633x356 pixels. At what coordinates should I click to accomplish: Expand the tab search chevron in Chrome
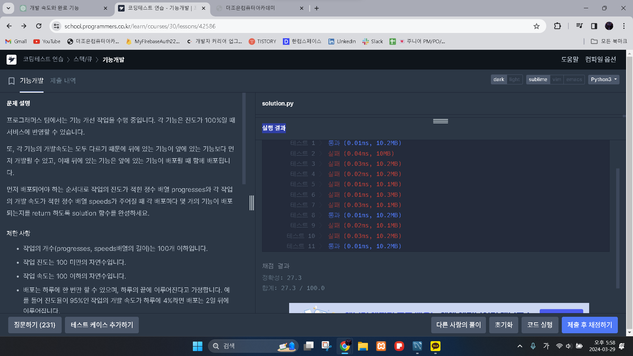click(8, 8)
